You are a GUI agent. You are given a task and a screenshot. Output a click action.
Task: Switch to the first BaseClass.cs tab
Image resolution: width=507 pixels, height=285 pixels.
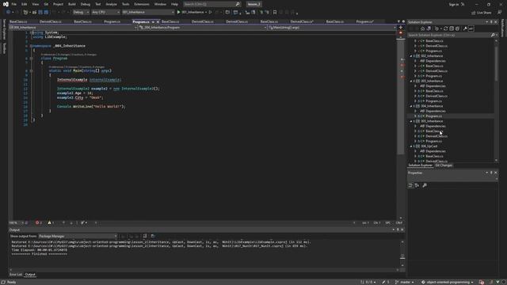point(18,21)
